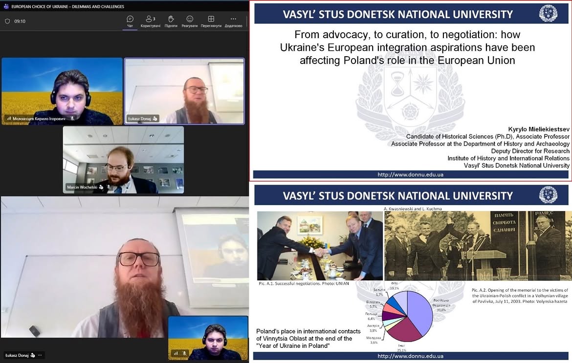Open the Чат (chat) panel
The height and width of the screenshot is (363, 572).
(130, 21)
